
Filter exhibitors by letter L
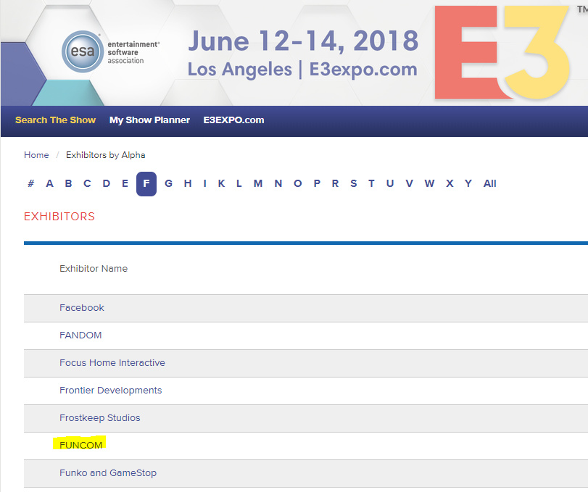(x=239, y=183)
